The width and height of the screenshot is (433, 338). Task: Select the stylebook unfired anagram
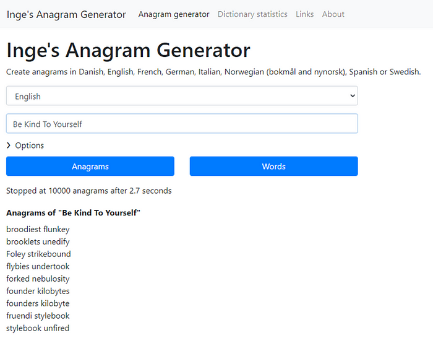(x=38, y=329)
